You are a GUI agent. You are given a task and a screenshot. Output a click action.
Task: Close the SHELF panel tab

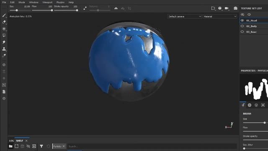[x=26, y=141]
